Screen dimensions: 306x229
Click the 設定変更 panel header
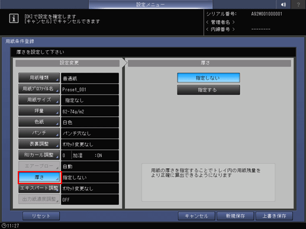[67, 63]
